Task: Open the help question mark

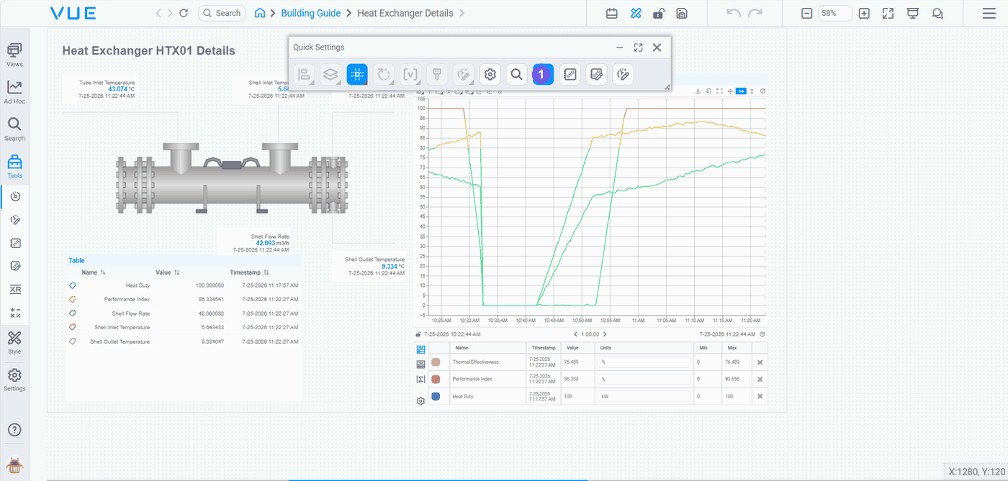Action: [x=14, y=430]
